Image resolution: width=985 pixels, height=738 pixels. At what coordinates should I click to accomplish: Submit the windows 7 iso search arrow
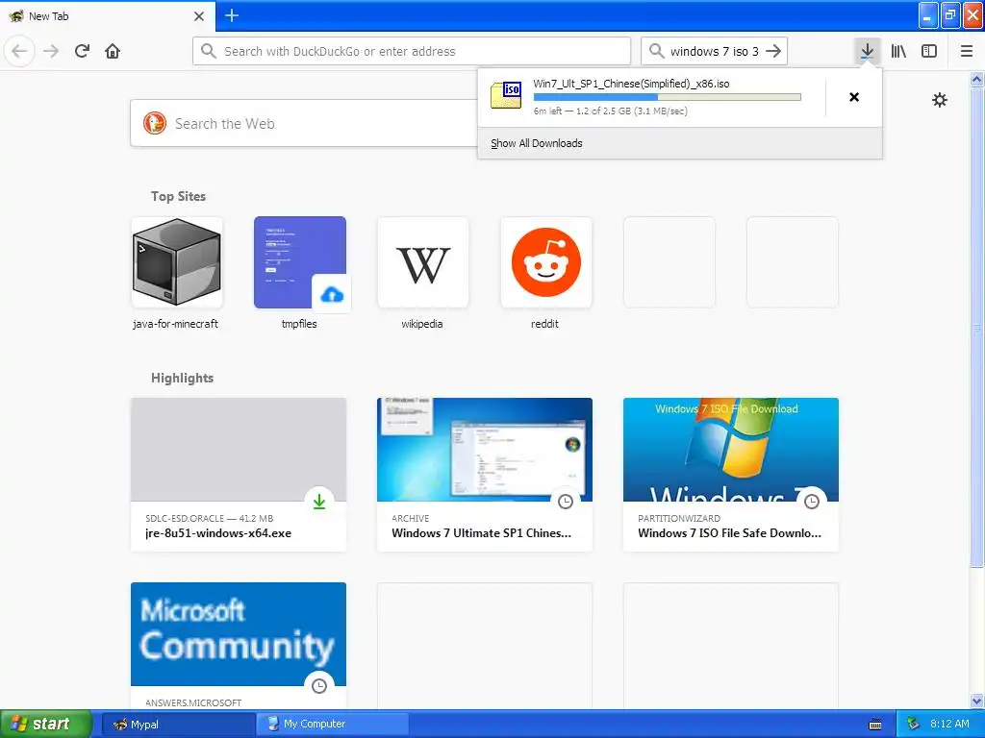pyautogui.click(x=774, y=51)
